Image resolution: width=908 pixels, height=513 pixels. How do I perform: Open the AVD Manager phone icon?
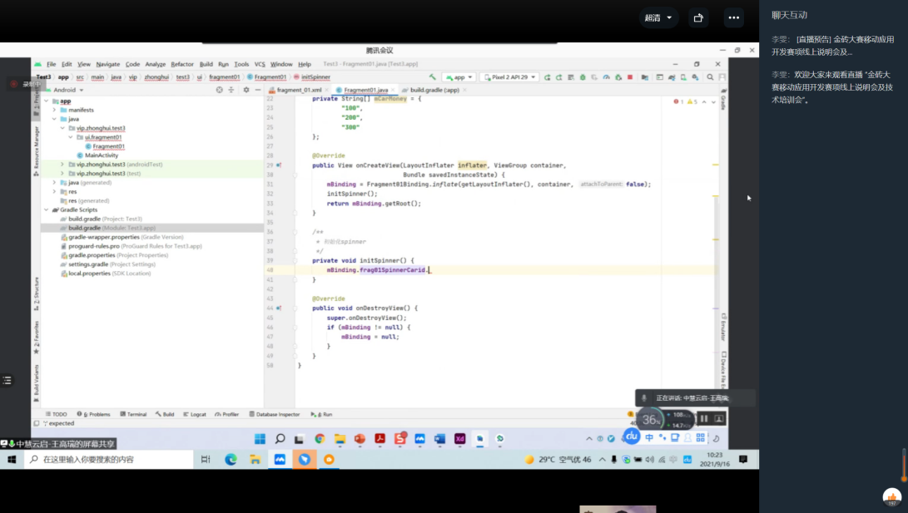point(683,77)
